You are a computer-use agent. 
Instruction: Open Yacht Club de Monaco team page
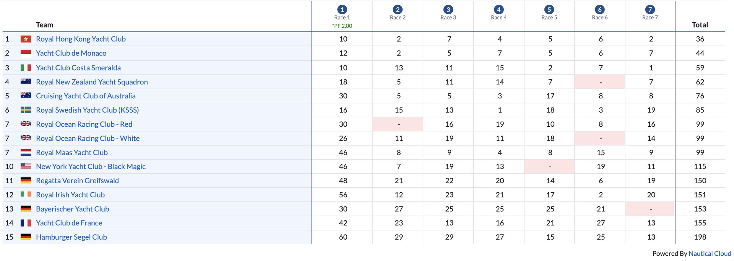71,53
